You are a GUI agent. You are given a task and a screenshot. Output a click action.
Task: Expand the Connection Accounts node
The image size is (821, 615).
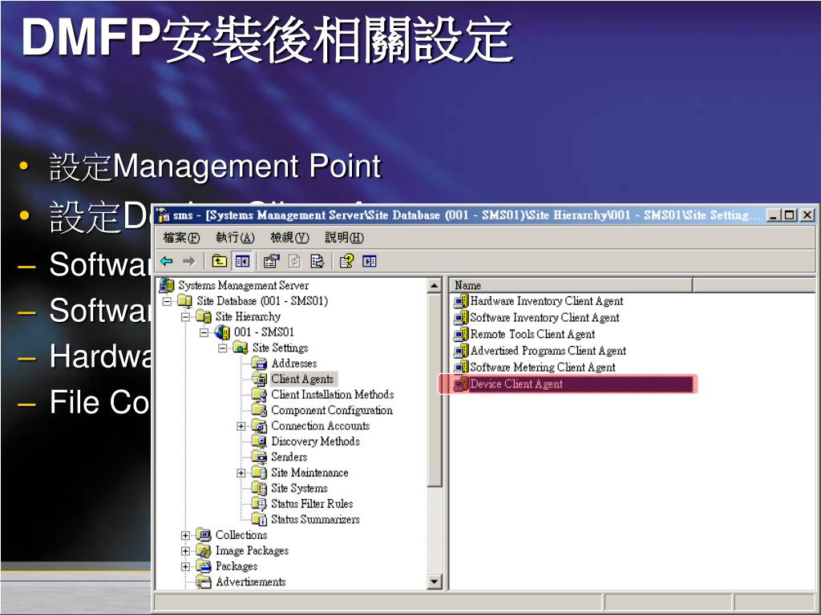tap(241, 426)
